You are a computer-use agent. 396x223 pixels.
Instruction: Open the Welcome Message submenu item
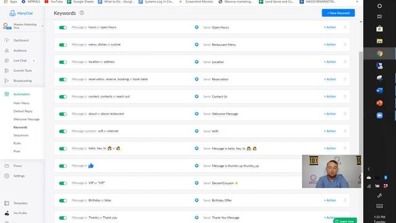point(26,120)
